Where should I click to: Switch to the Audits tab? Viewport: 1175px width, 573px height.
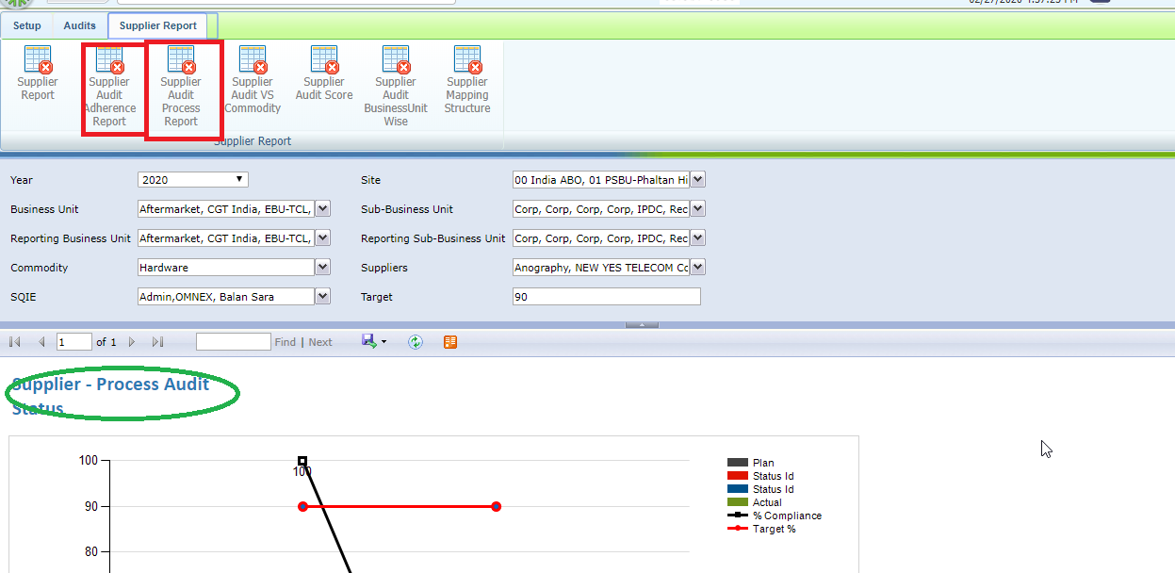[80, 25]
